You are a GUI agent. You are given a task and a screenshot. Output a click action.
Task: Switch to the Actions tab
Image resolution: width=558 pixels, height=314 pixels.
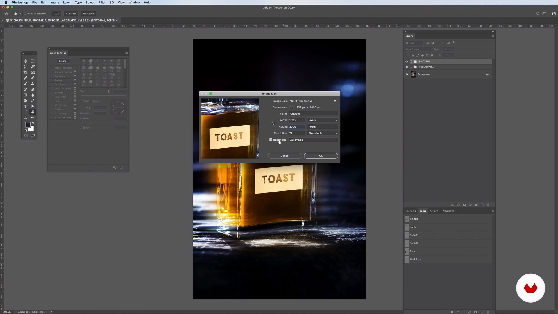[x=434, y=211]
